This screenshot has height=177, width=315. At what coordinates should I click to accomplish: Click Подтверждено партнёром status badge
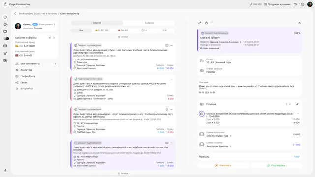(x=89, y=79)
